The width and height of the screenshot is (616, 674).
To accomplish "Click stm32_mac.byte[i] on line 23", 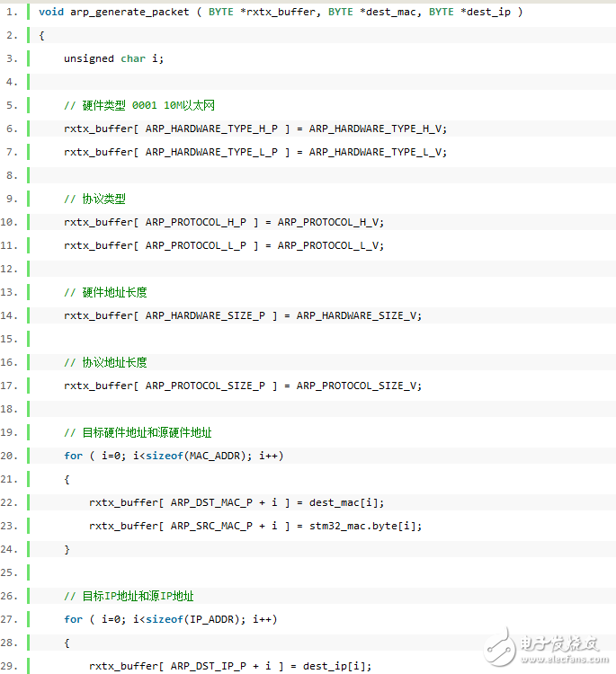I will pyautogui.click(x=363, y=526).
